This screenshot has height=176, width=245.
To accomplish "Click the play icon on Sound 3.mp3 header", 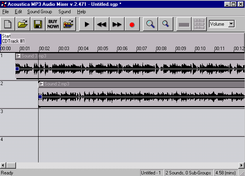I will click(x=18, y=56).
